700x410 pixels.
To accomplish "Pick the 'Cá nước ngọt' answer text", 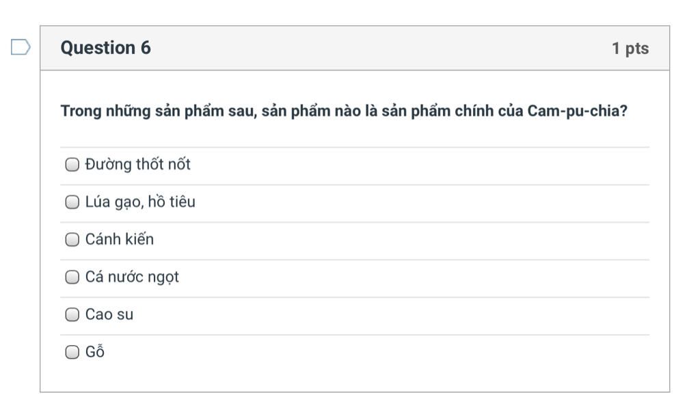I will (x=132, y=277).
